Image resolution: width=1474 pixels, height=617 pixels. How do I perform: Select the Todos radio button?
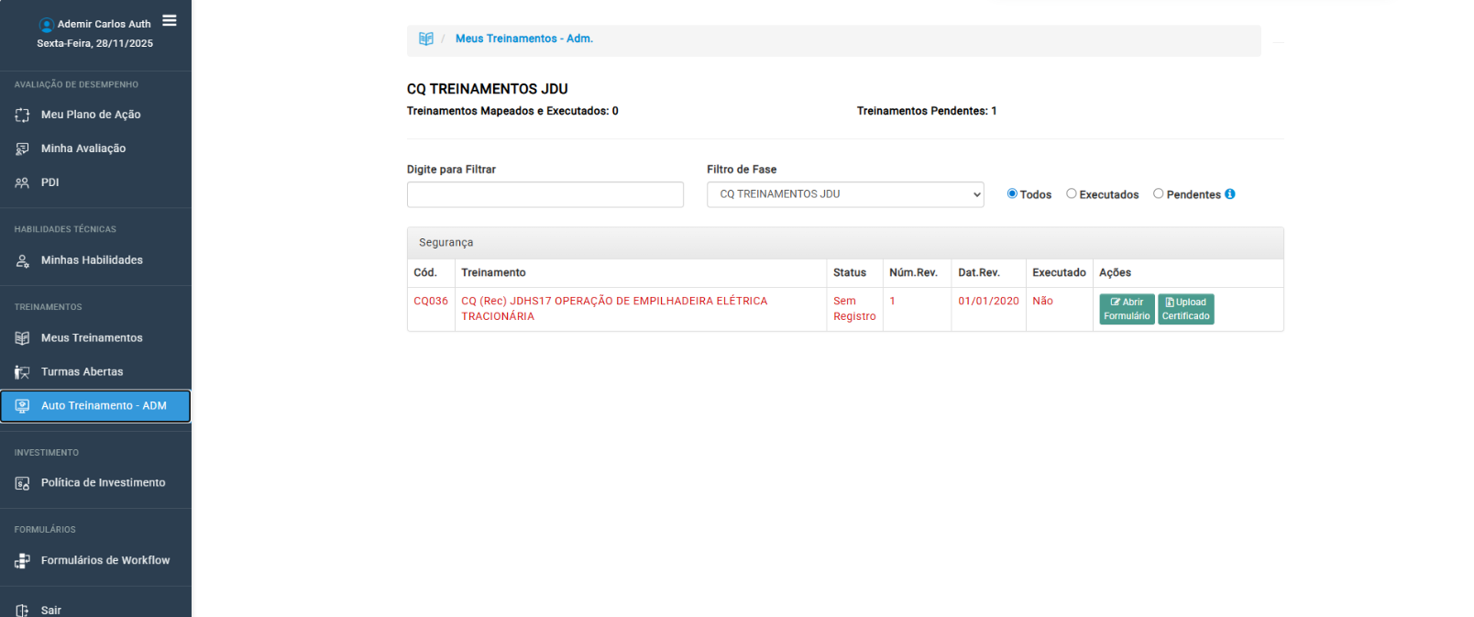click(x=1012, y=193)
